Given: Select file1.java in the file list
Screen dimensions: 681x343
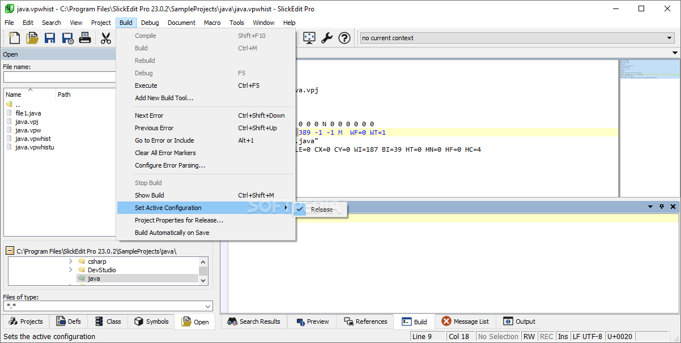Looking at the screenshot, I should [x=28, y=113].
